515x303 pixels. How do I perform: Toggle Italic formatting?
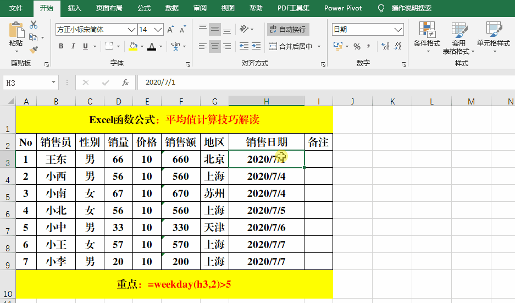click(73, 46)
